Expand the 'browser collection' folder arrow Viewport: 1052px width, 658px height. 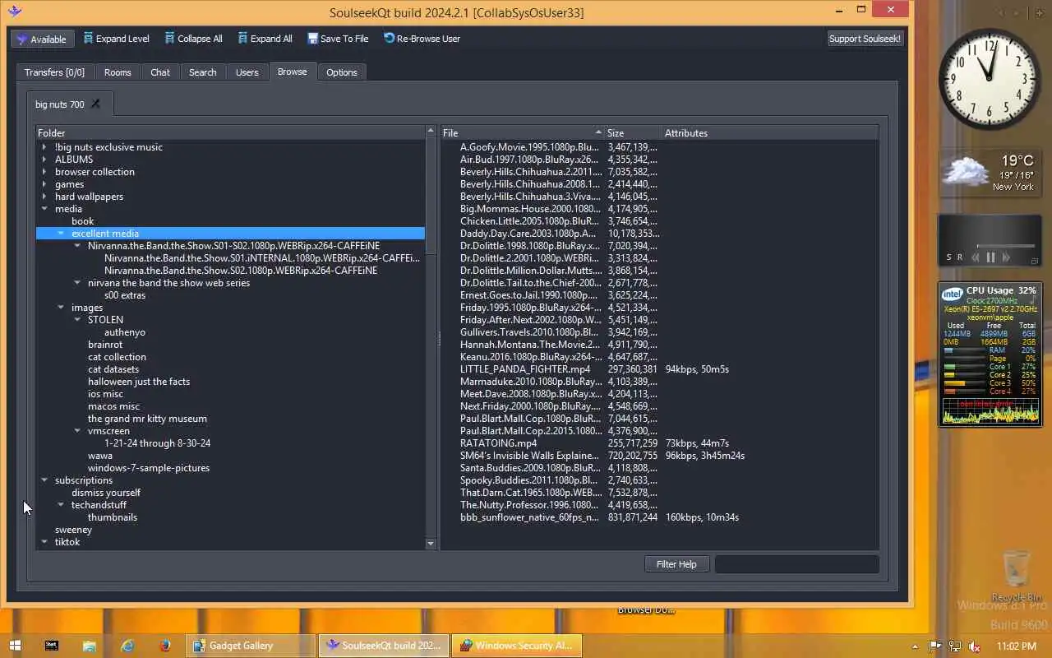(44, 172)
